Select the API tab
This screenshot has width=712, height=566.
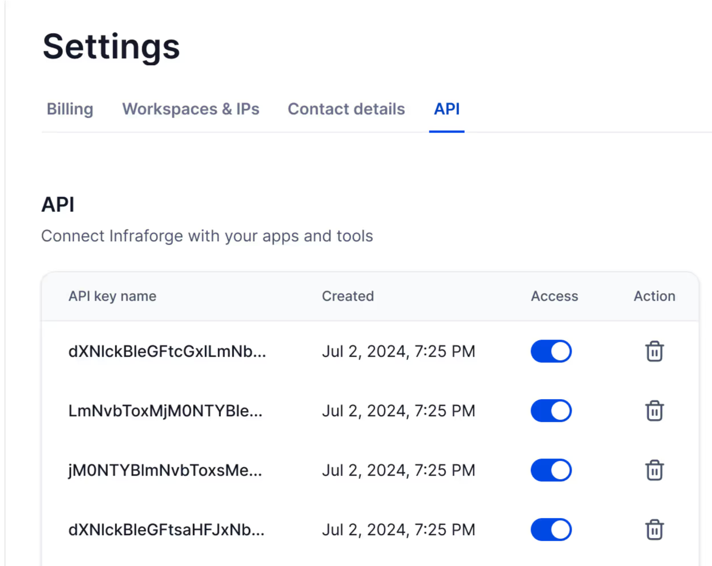click(x=446, y=109)
